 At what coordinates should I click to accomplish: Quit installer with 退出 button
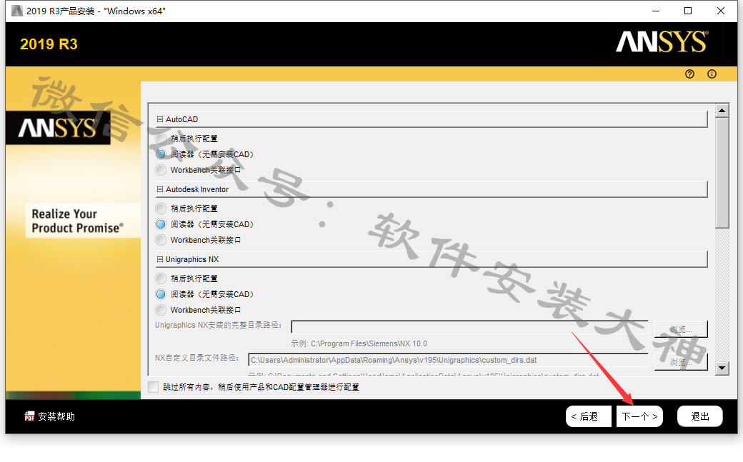tap(700, 416)
